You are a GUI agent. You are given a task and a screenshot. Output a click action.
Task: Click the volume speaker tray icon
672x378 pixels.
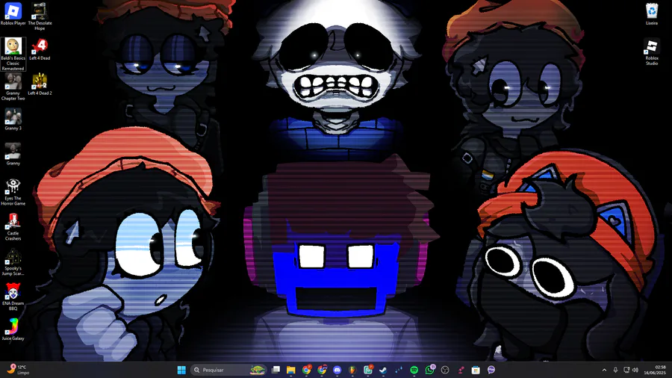click(635, 370)
